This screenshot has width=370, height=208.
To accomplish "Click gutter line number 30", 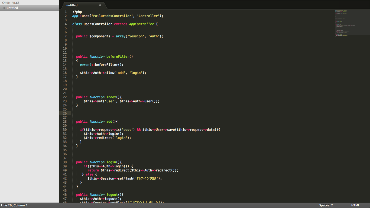I will click(x=64, y=130).
